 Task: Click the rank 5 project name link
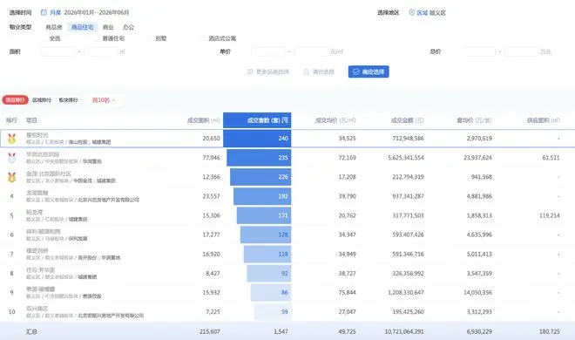(x=35, y=213)
